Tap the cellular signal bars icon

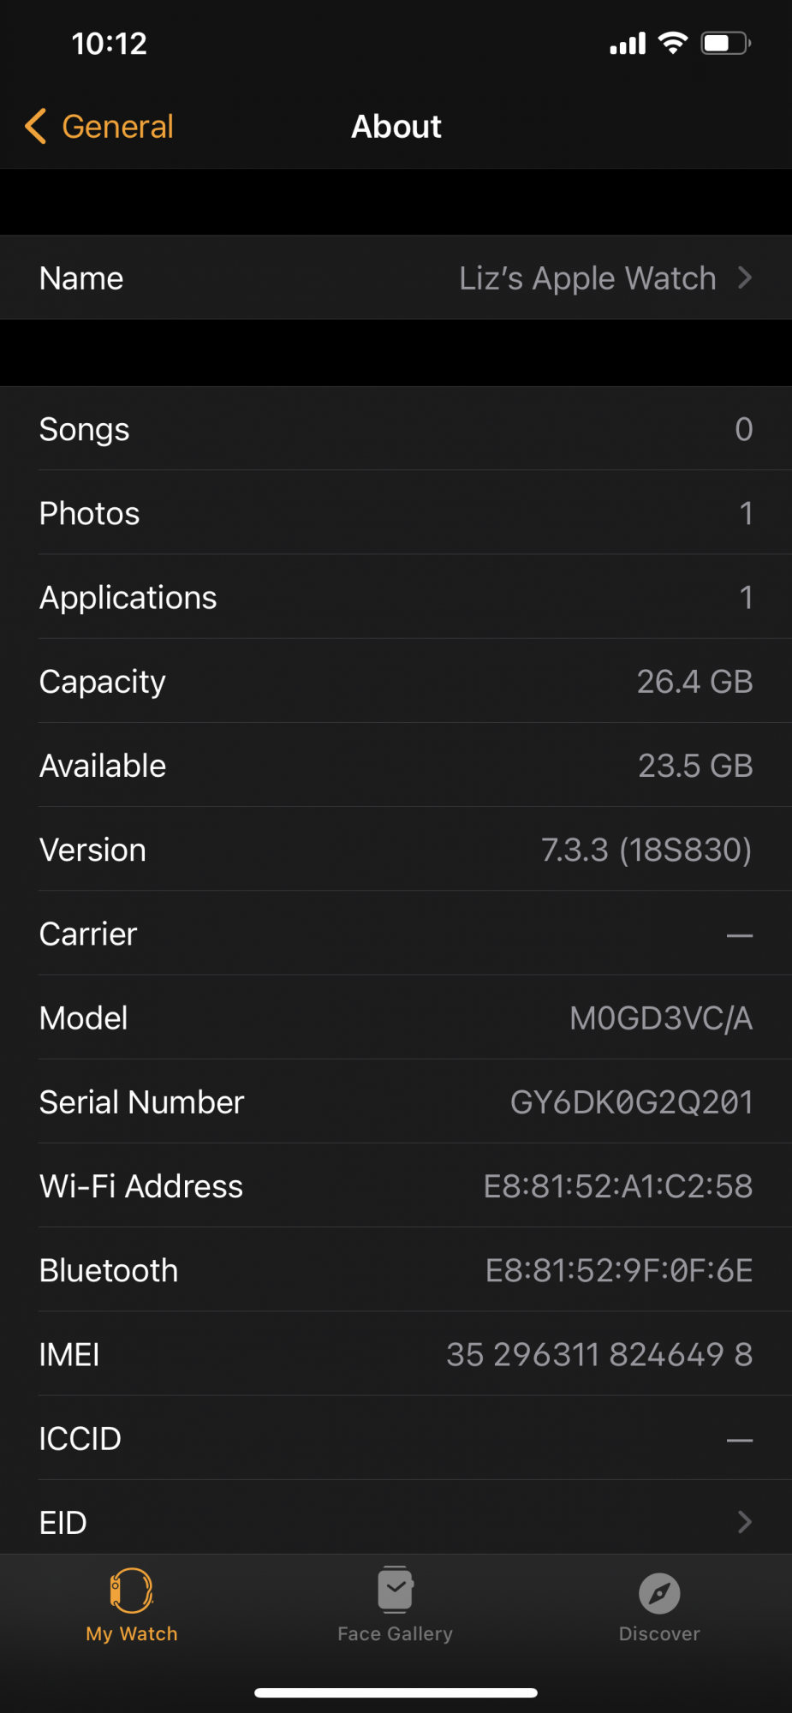pyautogui.click(x=628, y=44)
